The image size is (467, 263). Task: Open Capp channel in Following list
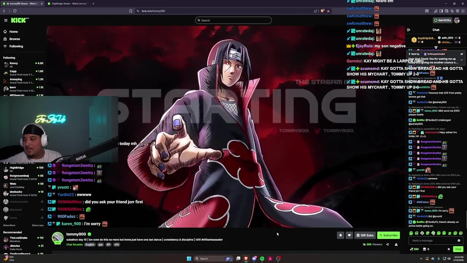[23, 73]
